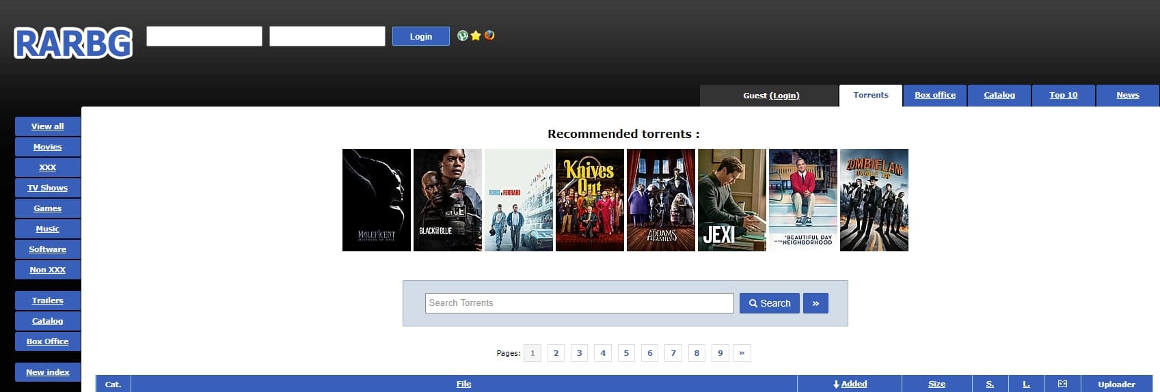This screenshot has height=392, width=1160.
Task: Click the yellow star bookmark icon
Action: click(476, 36)
